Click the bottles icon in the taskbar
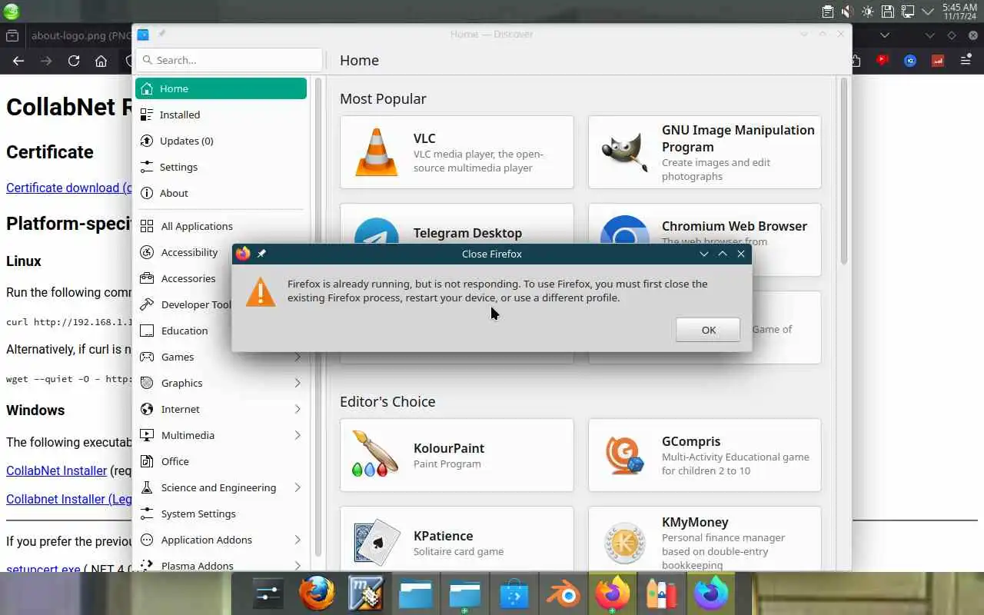The width and height of the screenshot is (984, 615). (662, 594)
